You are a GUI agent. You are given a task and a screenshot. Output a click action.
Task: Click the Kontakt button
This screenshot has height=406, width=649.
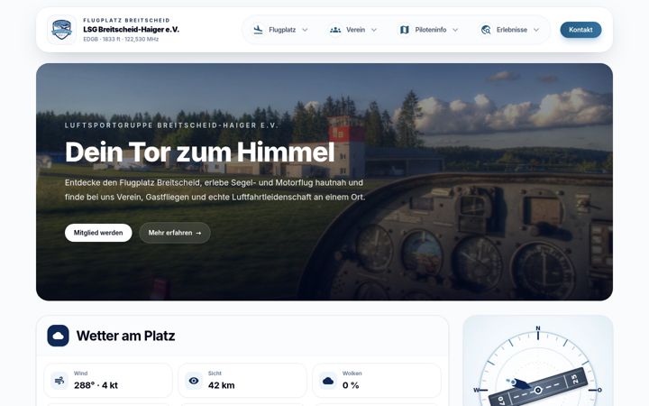pos(580,30)
